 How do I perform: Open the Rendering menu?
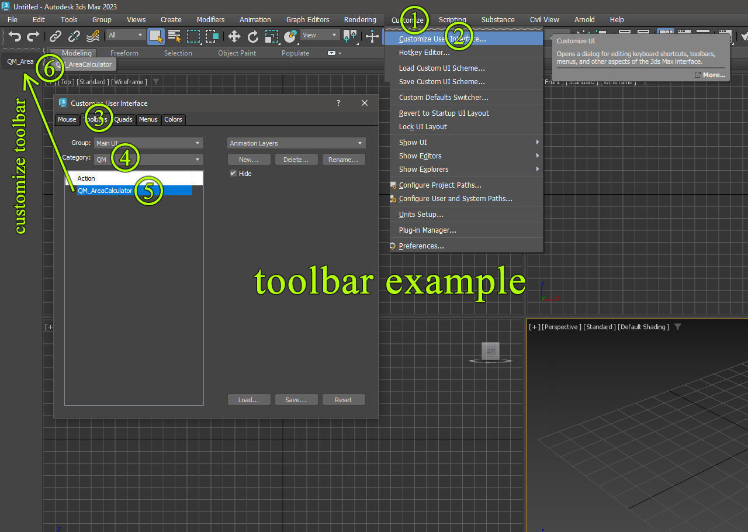click(x=360, y=20)
